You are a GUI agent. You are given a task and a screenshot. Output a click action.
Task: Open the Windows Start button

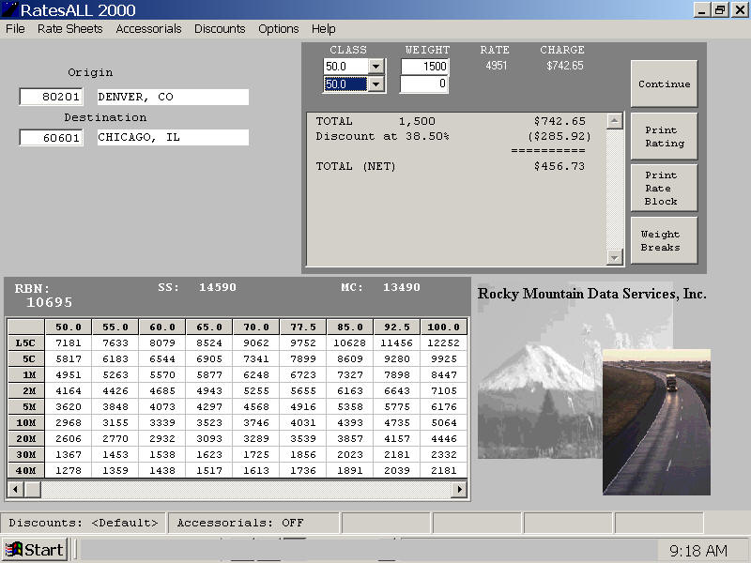(35, 550)
